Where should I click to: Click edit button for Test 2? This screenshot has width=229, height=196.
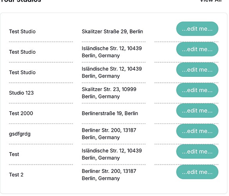click(197, 172)
